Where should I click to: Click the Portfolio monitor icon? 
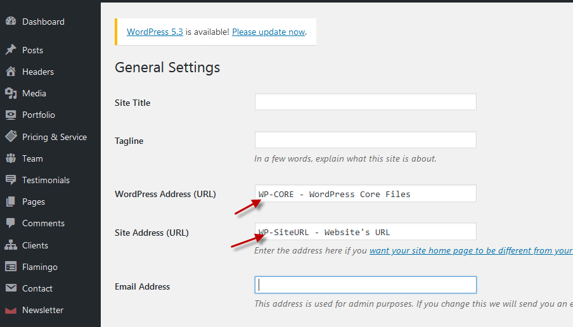pyautogui.click(x=11, y=115)
